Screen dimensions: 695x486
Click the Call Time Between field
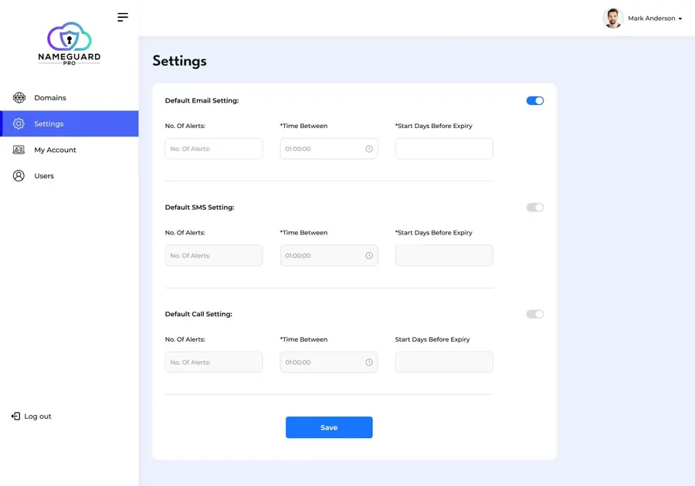coord(329,362)
